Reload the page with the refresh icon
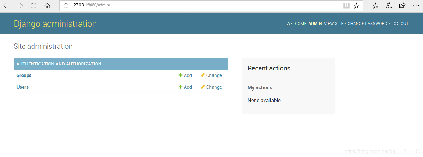 tap(33, 6)
